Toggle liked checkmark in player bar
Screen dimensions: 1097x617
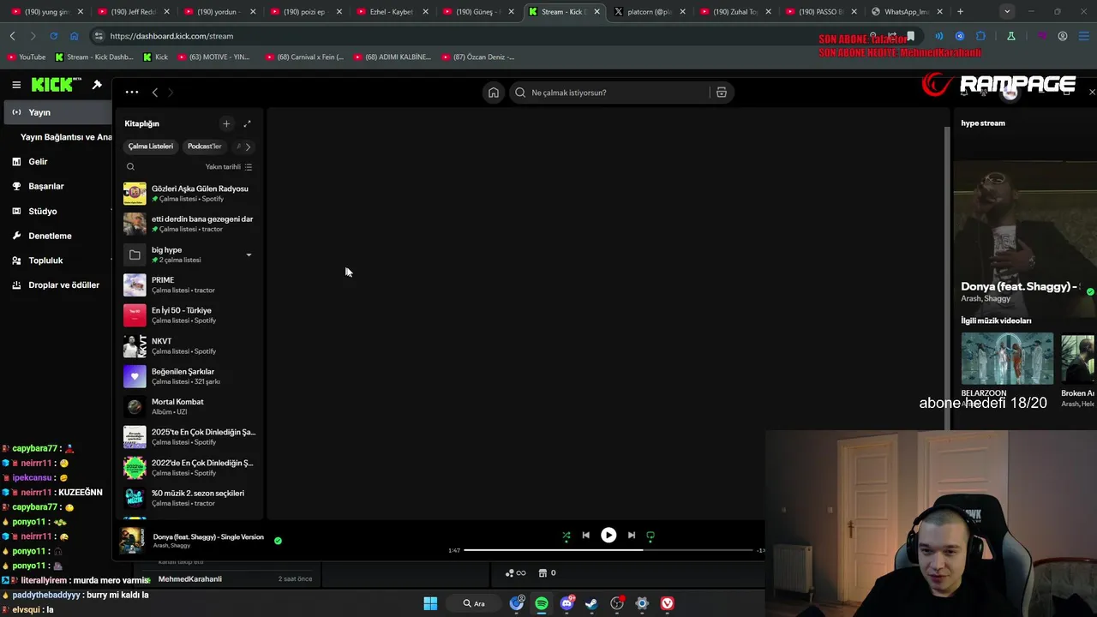(x=278, y=541)
